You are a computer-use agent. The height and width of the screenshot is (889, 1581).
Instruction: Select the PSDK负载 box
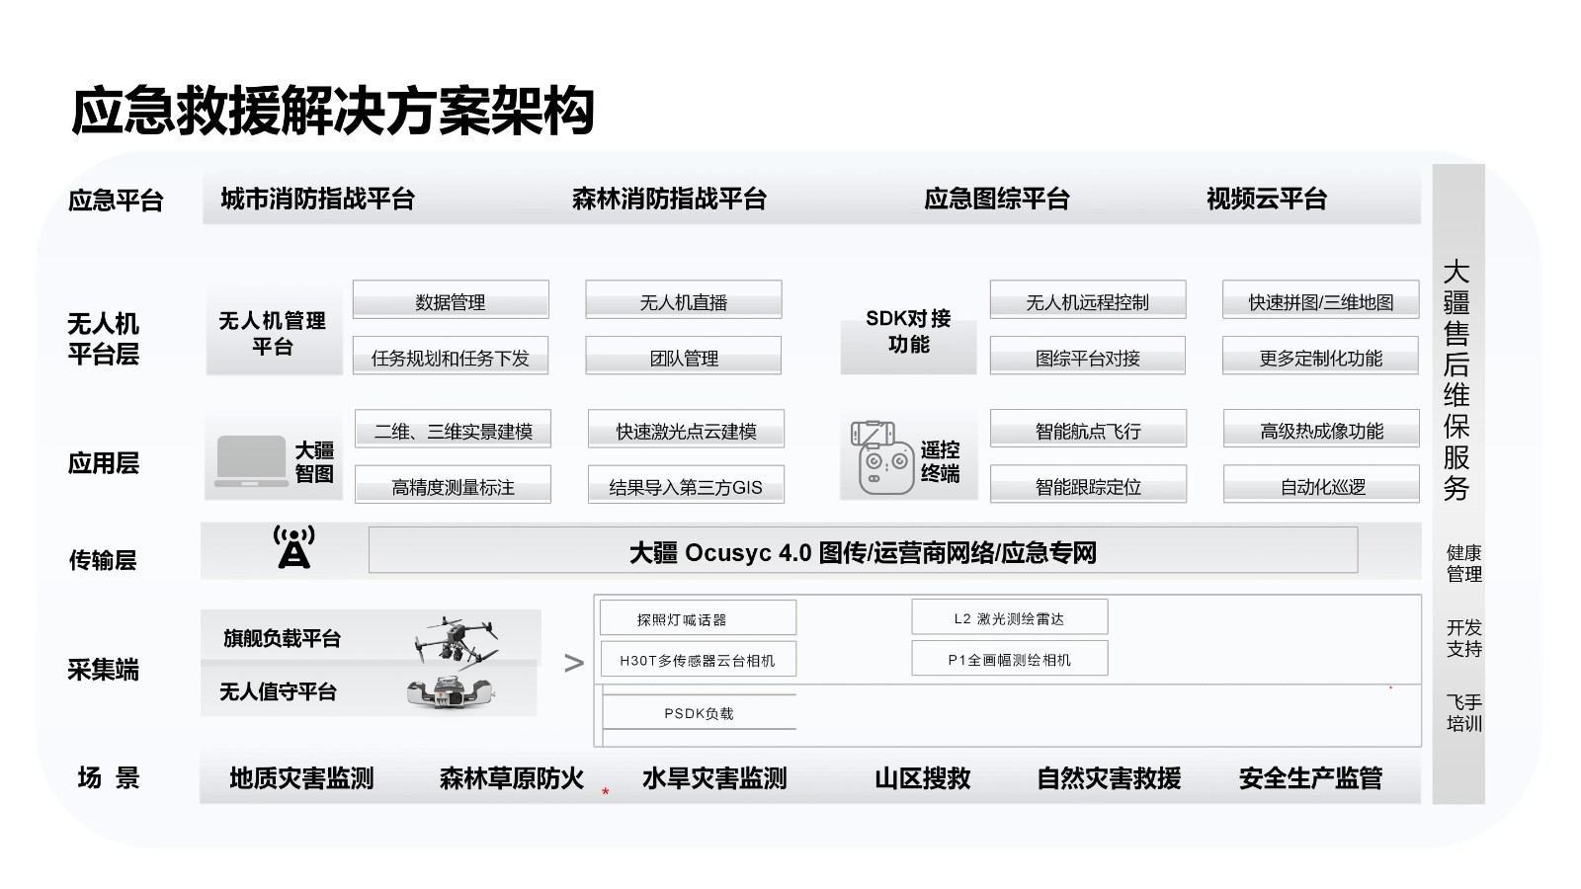click(x=699, y=713)
